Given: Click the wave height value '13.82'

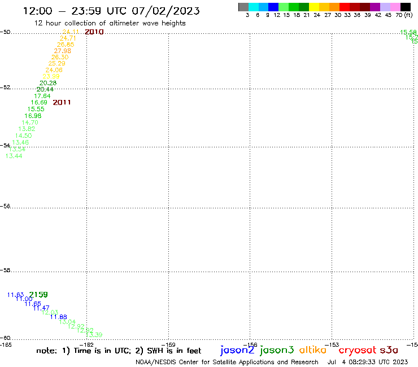Looking at the screenshot, I should coord(27,129).
